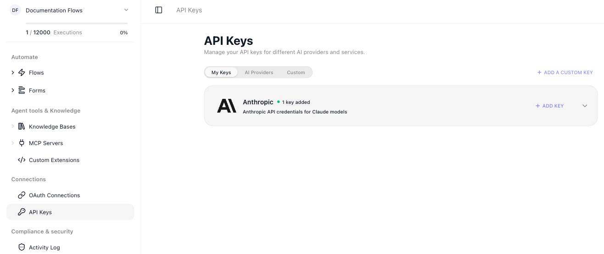Click the Anthropic logo

[227, 106]
